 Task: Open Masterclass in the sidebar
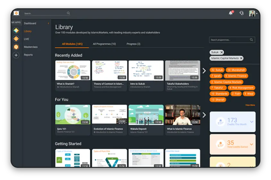coord(31,47)
